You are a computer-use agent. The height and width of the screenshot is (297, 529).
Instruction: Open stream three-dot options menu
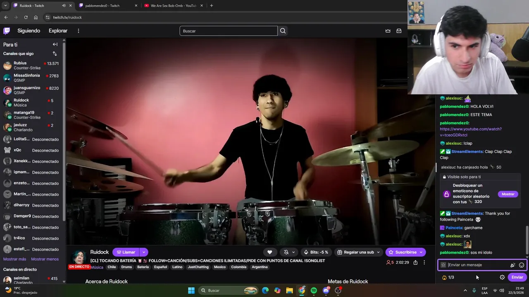(424, 262)
